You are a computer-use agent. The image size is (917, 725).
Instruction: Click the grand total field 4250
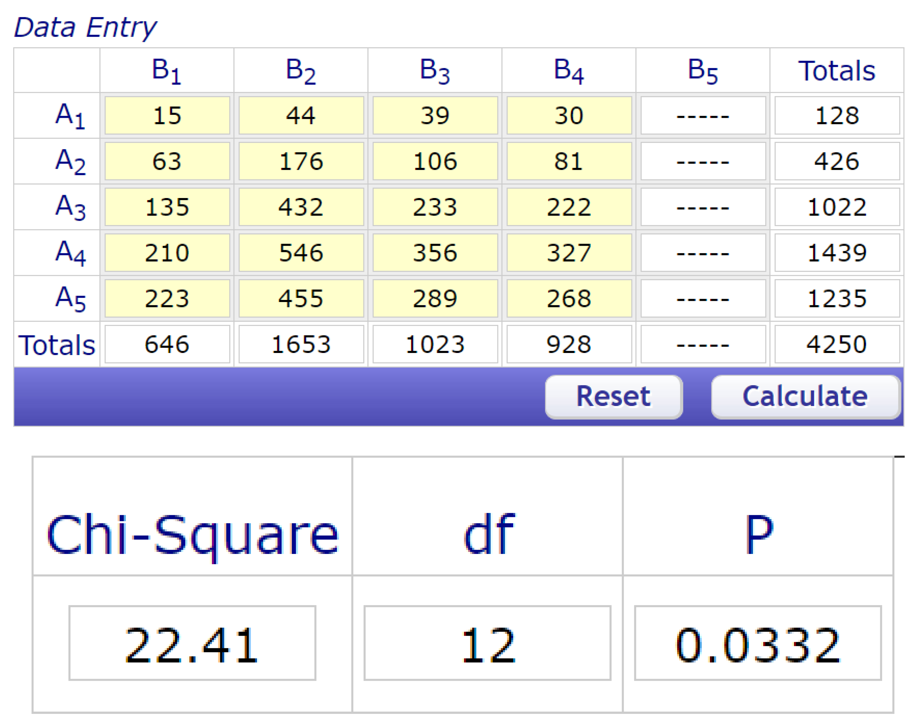point(837,344)
